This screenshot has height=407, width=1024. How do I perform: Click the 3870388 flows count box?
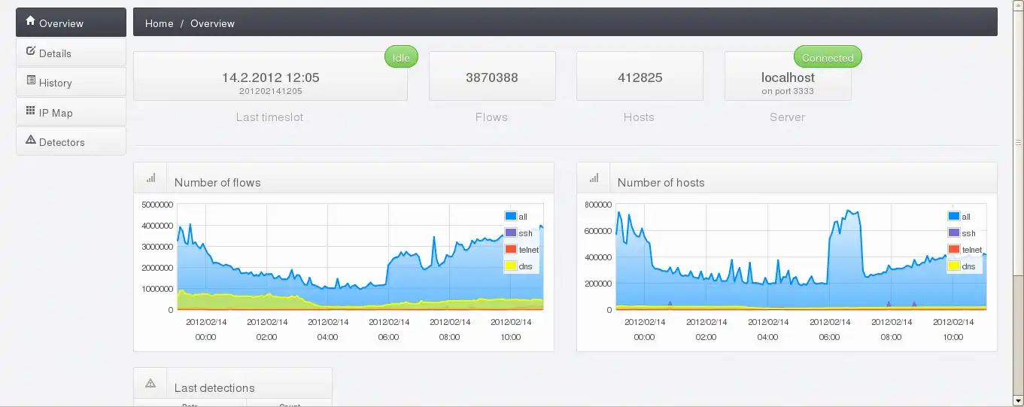(x=492, y=76)
